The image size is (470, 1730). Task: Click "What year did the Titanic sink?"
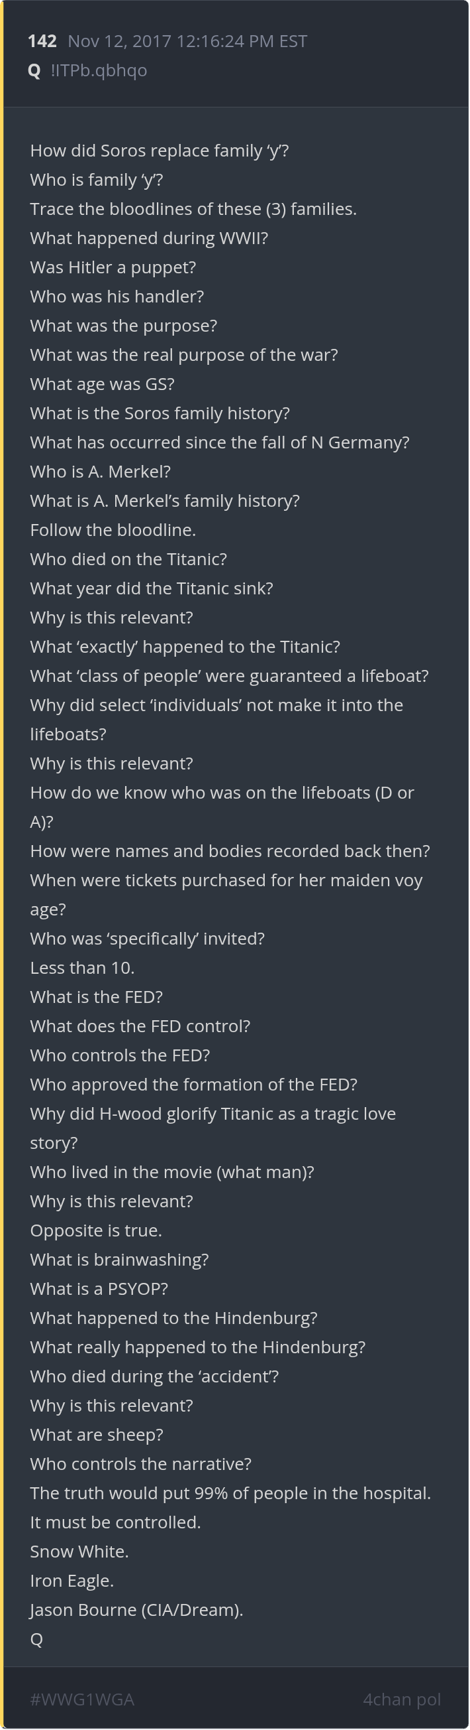pos(152,588)
